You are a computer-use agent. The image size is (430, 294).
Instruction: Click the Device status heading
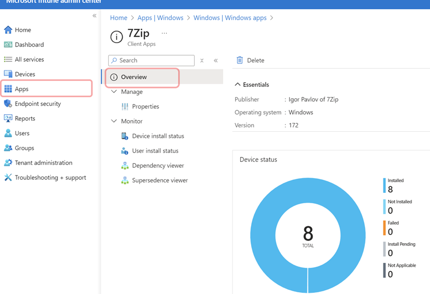click(258, 160)
